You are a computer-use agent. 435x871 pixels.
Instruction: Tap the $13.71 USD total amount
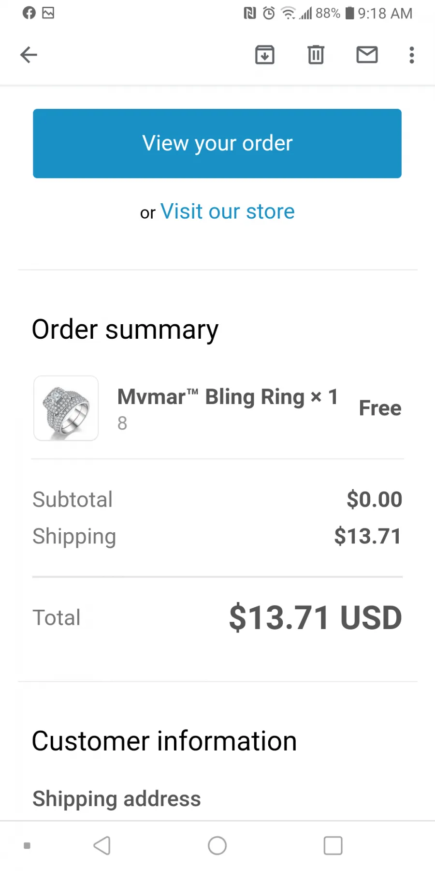pyautogui.click(x=315, y=618)
